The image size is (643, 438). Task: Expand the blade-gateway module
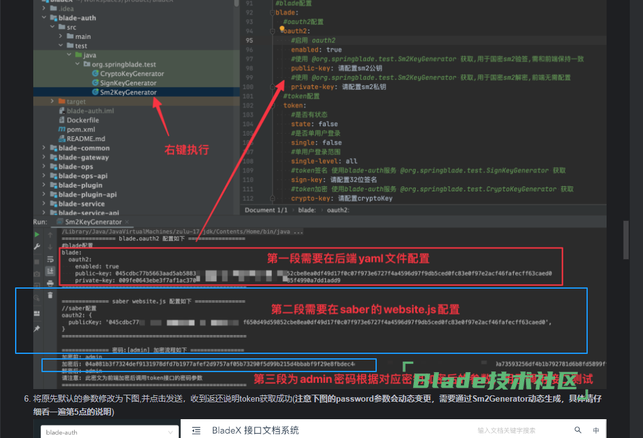[44, 157]
